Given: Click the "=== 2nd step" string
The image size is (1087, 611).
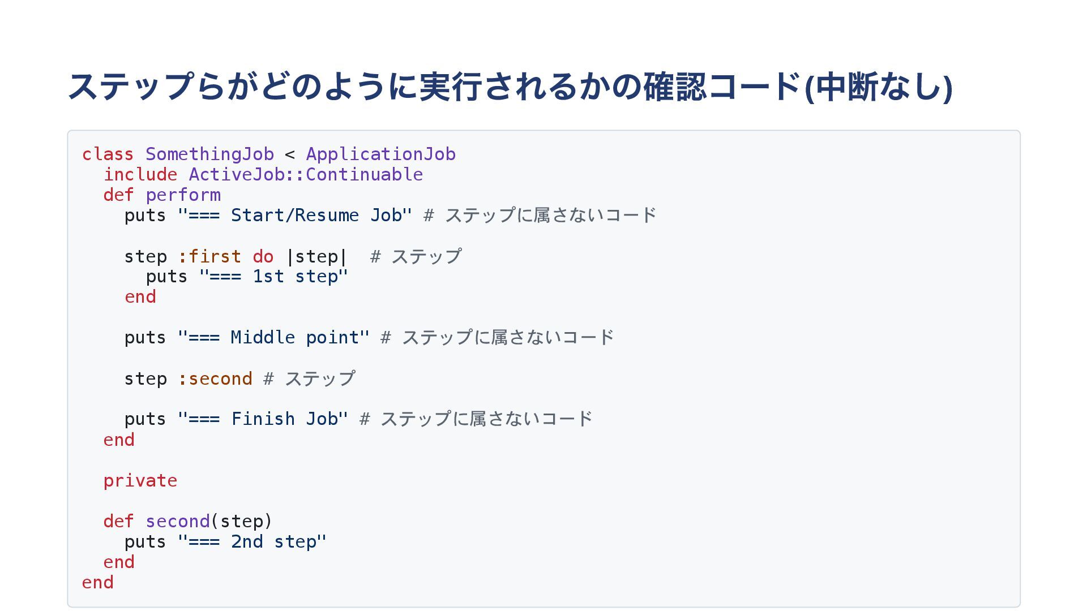Looking at the screenshot, I should coord(252,541).
